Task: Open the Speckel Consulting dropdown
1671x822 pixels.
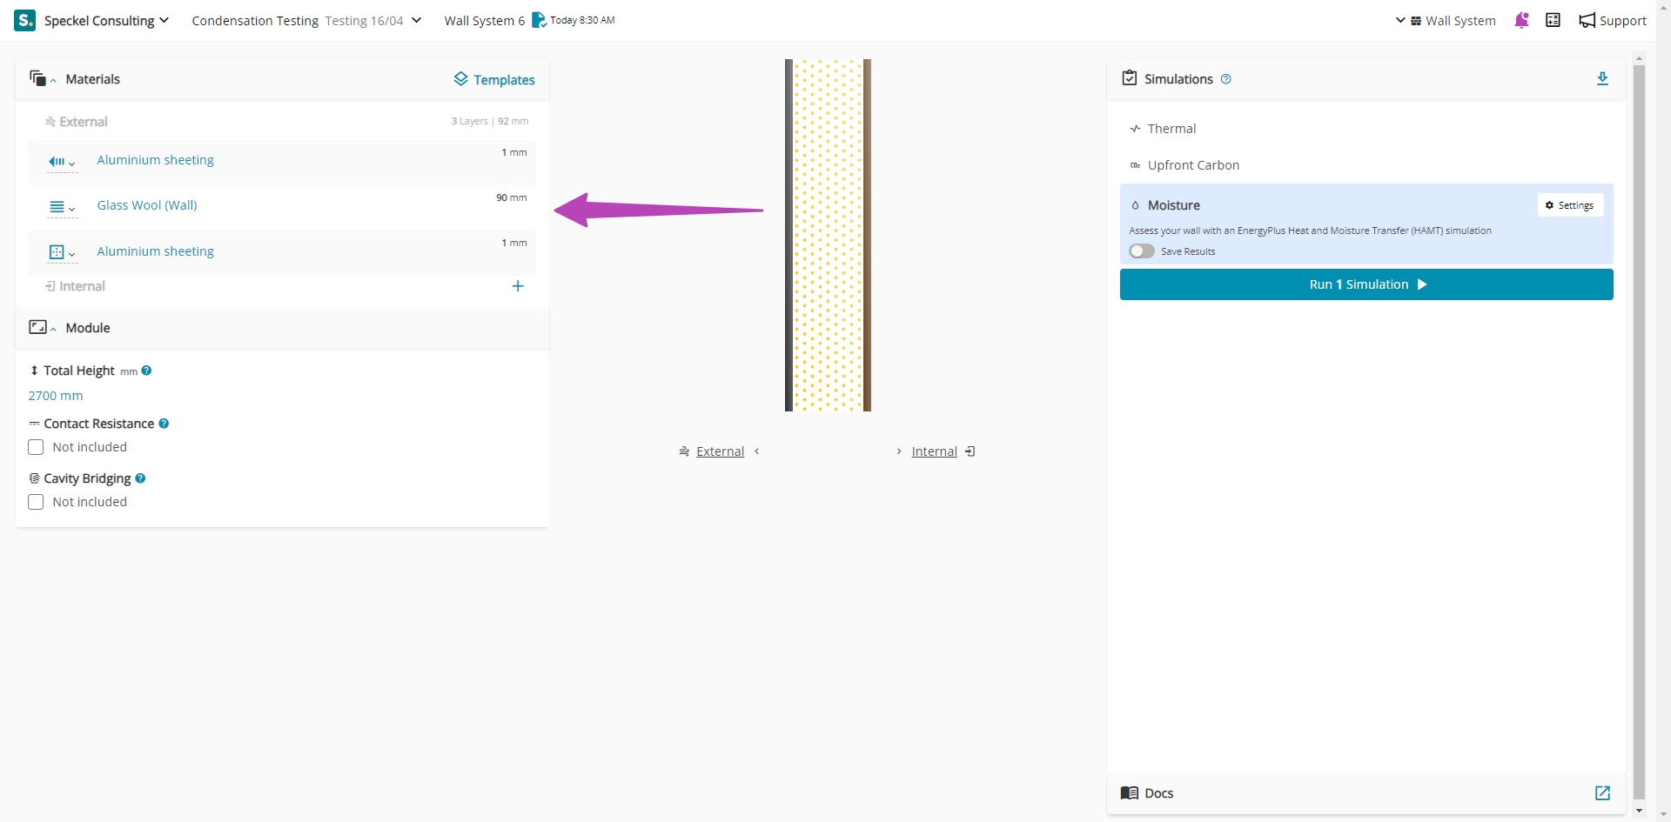Action: pyautogui.click(x=106, y=20)
